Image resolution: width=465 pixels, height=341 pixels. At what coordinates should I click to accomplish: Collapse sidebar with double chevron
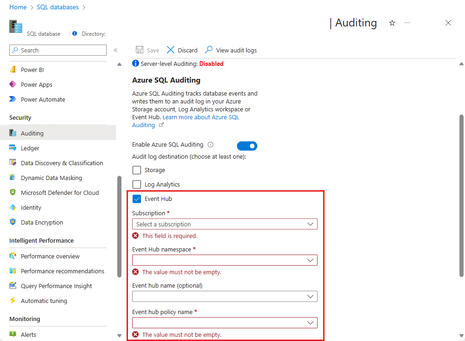coord(115,50)
